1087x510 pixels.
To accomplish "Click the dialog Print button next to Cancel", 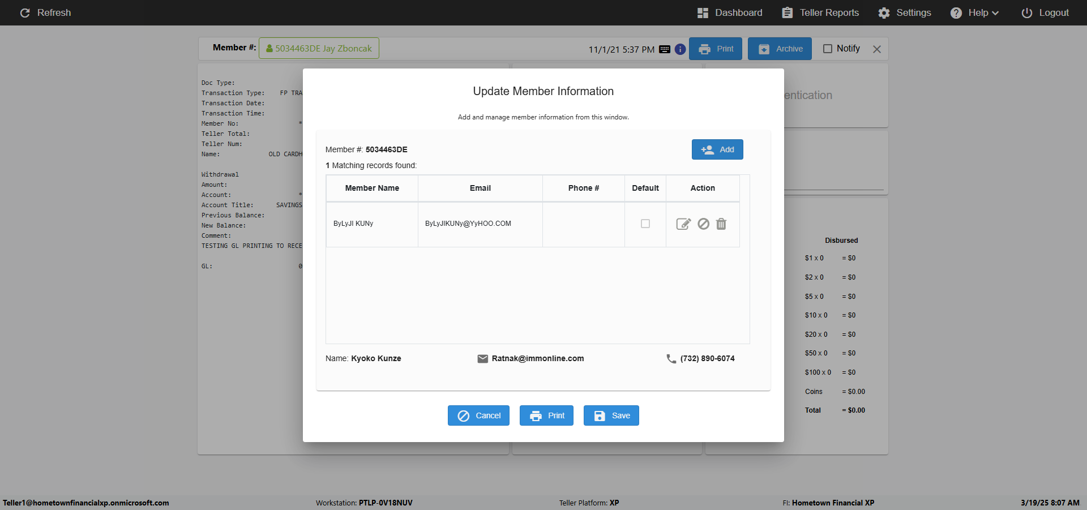I will tap(546, 415).
